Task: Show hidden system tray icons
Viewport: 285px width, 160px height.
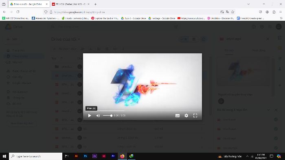Action: 247,156
